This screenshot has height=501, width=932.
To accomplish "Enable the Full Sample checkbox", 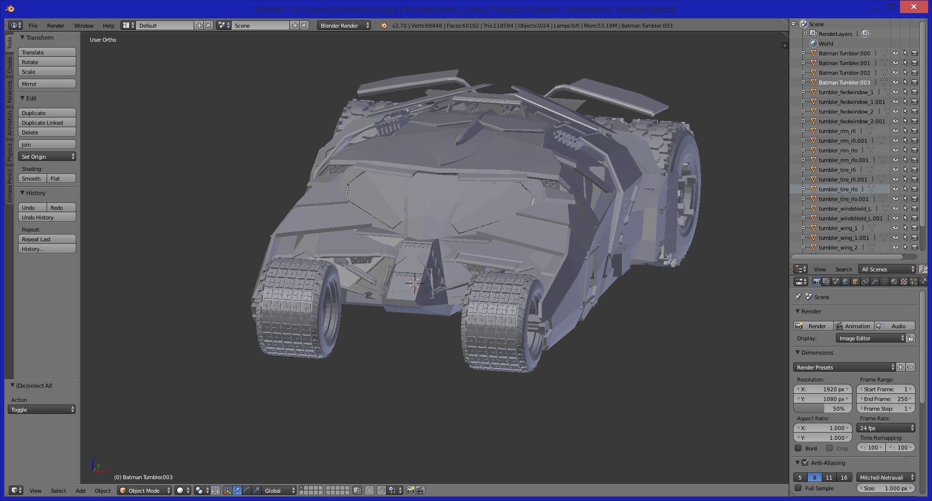I will [798, 488].
